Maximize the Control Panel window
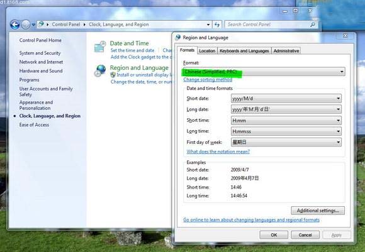The image size is (365, 252). pyautogui.click(x=295, y=11)
